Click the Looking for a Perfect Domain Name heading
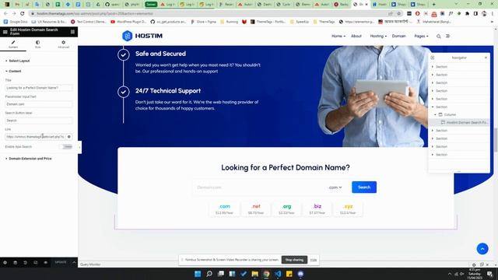498x280 pixels. (286, 168)
